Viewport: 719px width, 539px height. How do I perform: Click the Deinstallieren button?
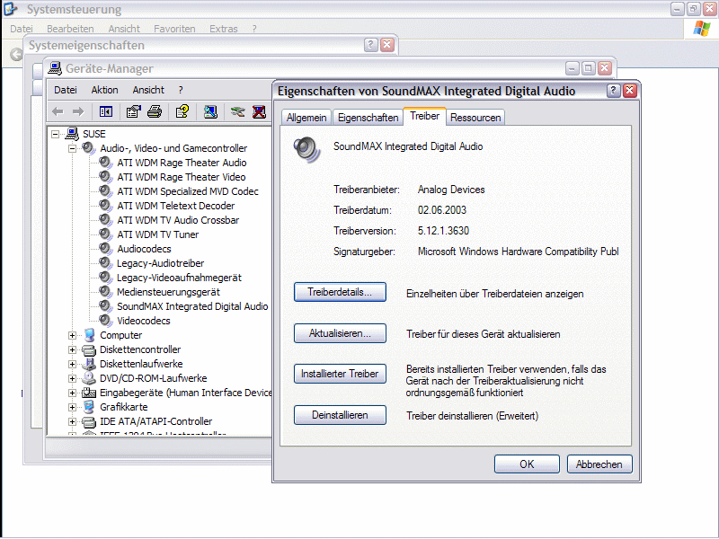pos(340,415)
